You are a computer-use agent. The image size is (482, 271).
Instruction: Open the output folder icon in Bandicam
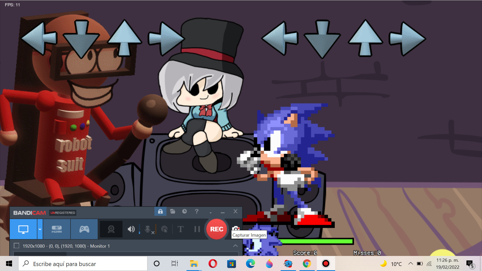[172, 212]
